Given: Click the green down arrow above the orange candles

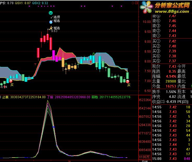Looking at the screenshot, I should point(66,64).
